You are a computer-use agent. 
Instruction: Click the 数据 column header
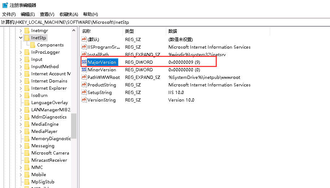173,31
